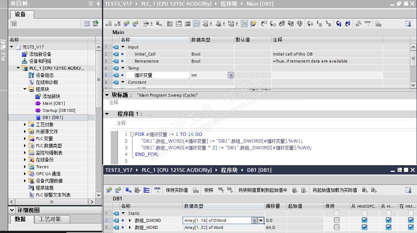Screen dimensions: 417x233
Task: Click the expand all rows icon in DB1 toolbar
Action: coord(146,190)
